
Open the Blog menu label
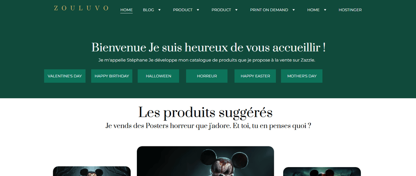point(148,10)
